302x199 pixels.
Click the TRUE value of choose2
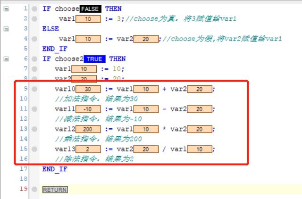94,59
